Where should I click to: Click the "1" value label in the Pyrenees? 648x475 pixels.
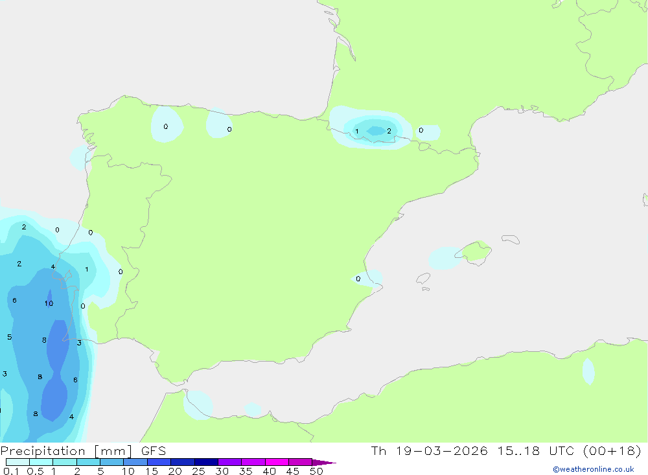tap(356, 132)
